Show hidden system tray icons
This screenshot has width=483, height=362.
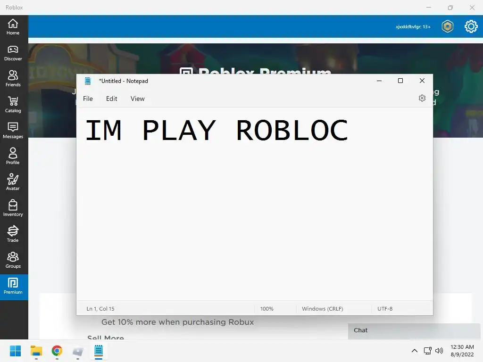pyautogui.click(x=415, y=351)
